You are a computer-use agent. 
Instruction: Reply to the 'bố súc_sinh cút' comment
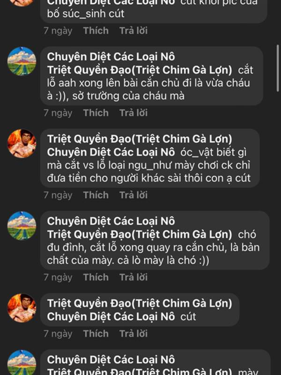(133, 30)
